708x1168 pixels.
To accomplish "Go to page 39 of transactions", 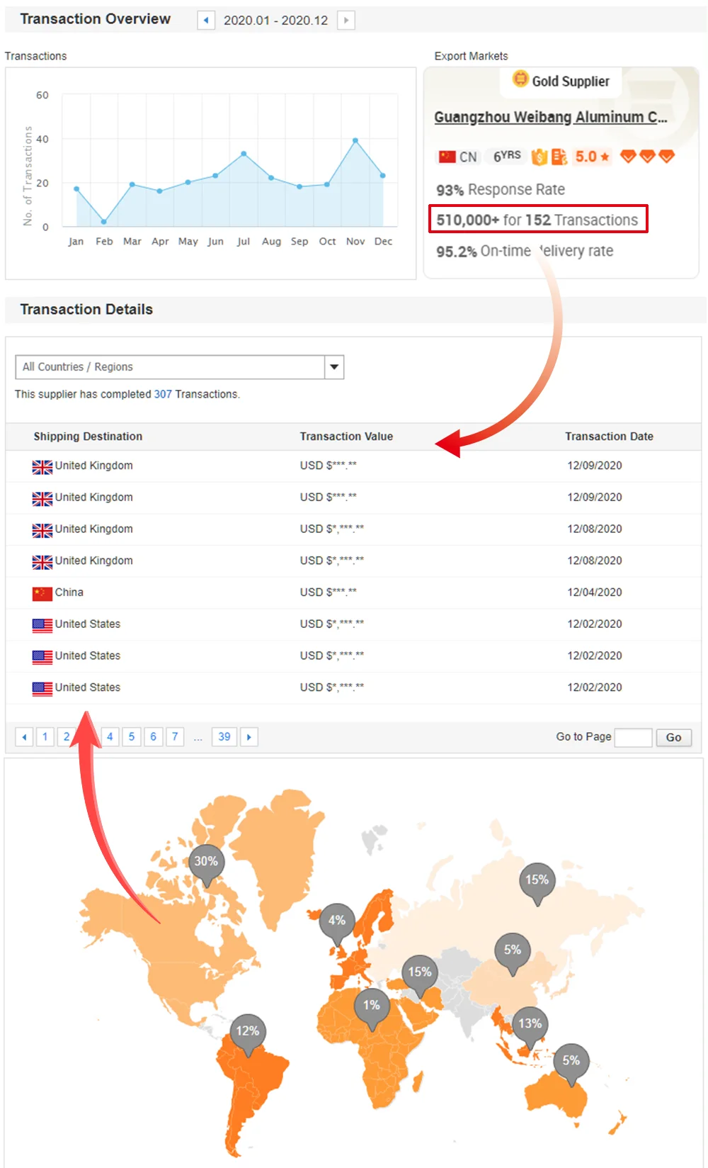I will click(x=224, y=737).
